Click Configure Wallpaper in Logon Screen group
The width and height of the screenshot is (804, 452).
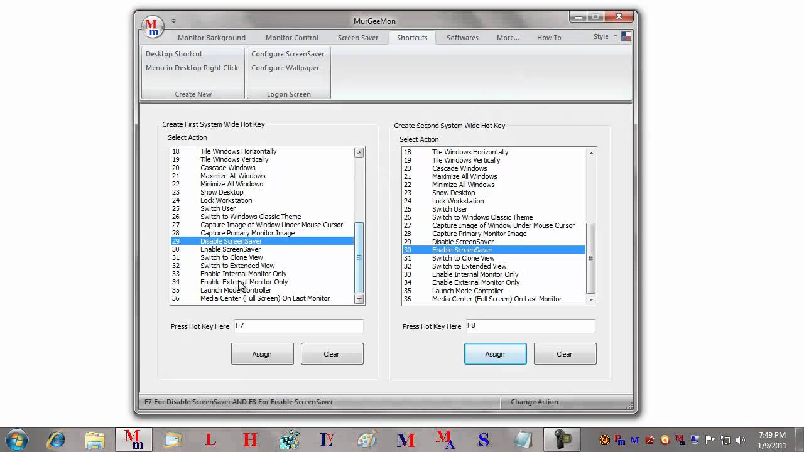pos(285,68)
